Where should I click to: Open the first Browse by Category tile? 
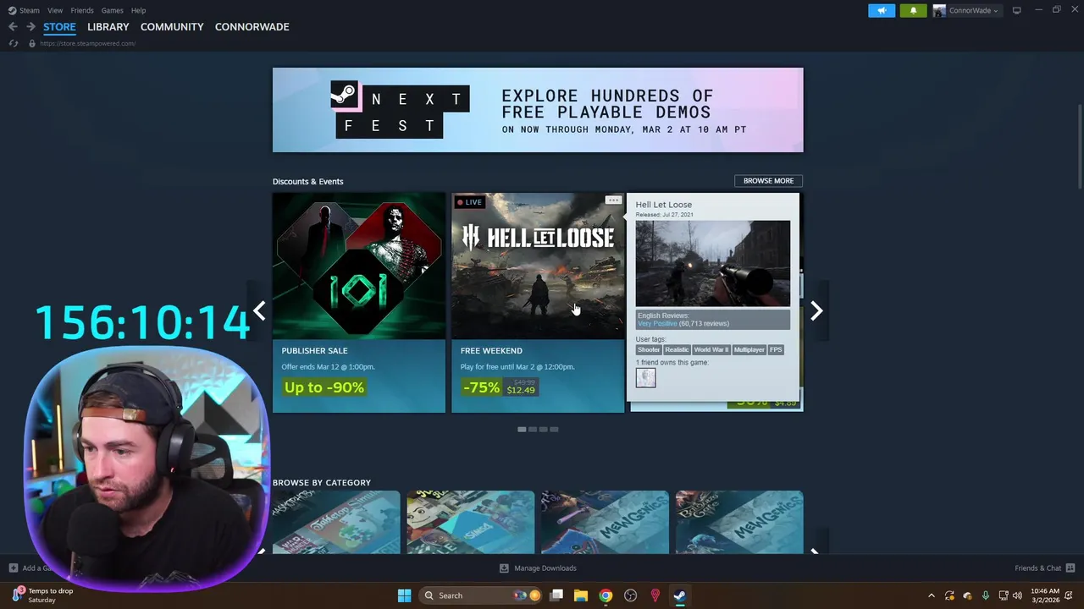[336, 523]
